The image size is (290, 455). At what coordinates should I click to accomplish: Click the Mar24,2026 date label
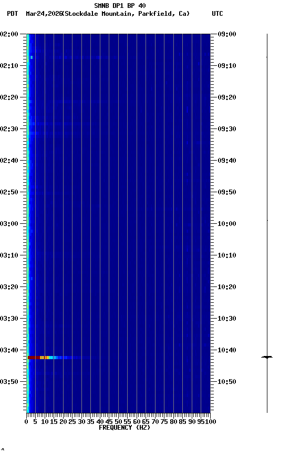[44, 14]
